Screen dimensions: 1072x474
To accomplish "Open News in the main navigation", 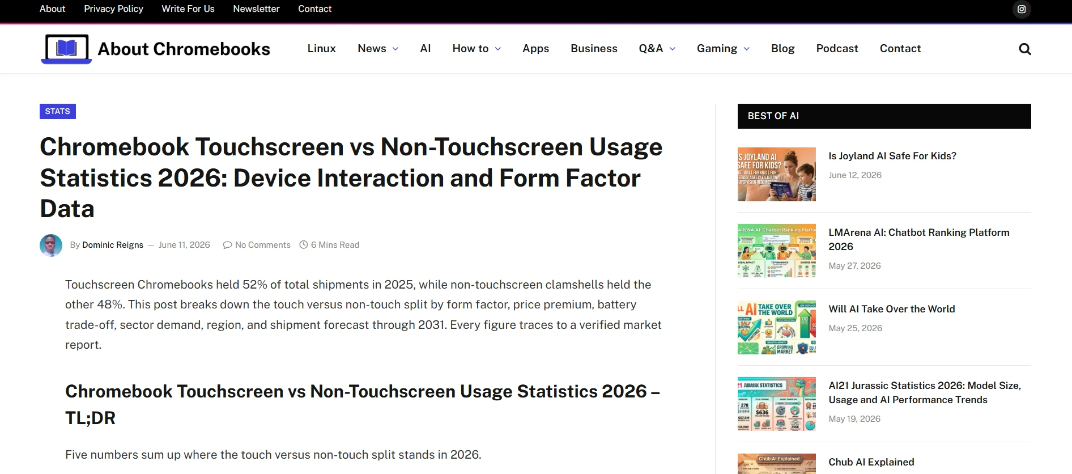I will (372, 49).
